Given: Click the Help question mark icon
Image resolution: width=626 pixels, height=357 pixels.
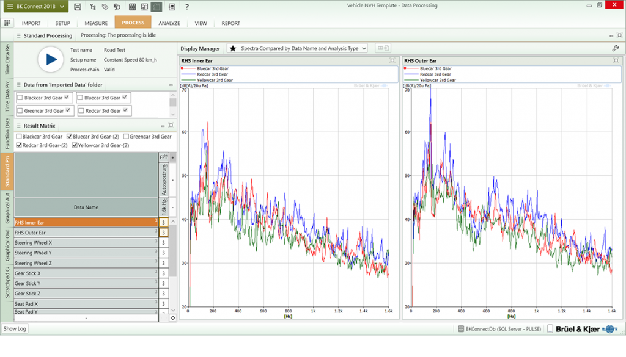Looking at the screenshot, I should pos(186,6).
